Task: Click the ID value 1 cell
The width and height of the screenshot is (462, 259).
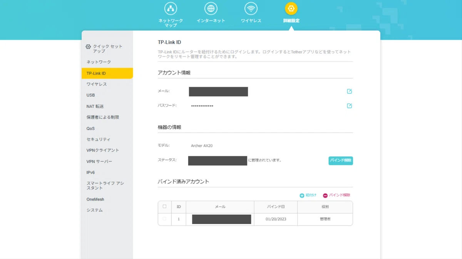Action: click(179, 219)
